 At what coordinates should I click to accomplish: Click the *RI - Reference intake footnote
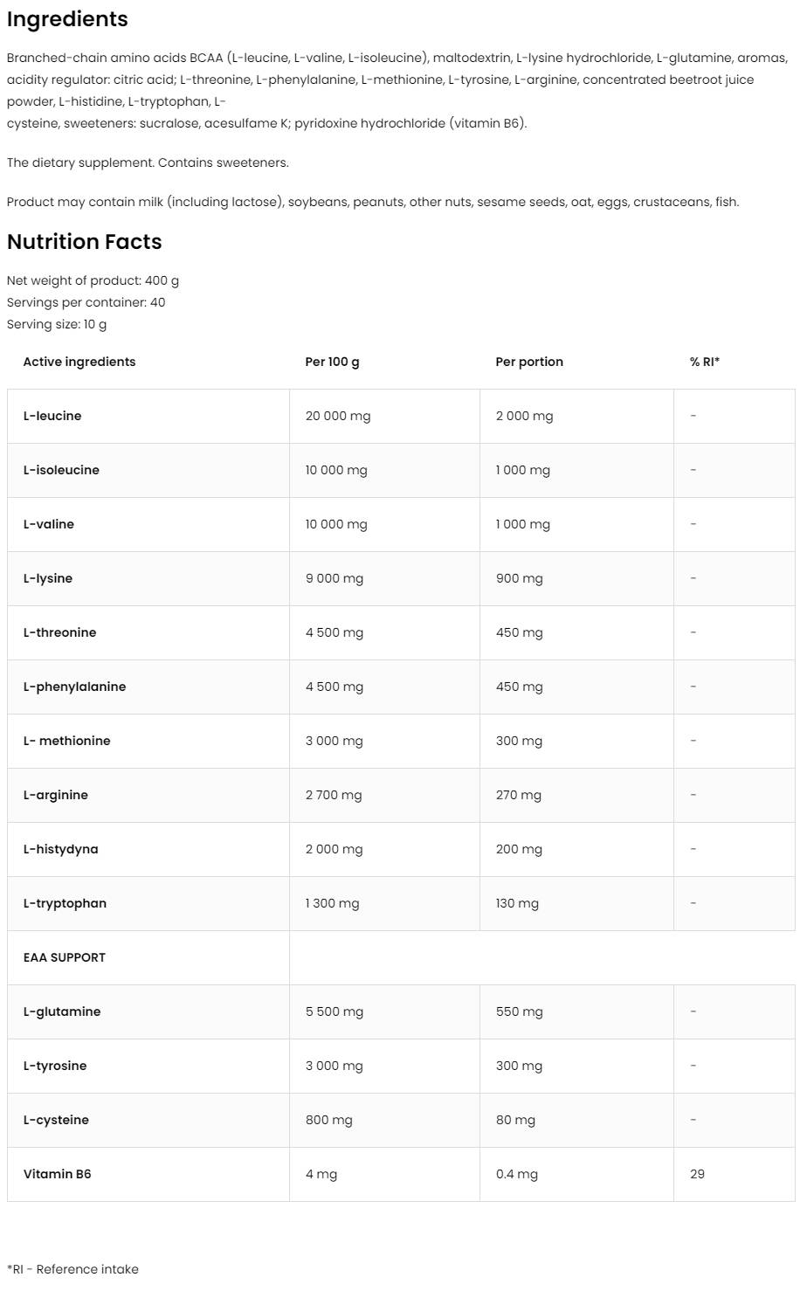[72, 1268]
